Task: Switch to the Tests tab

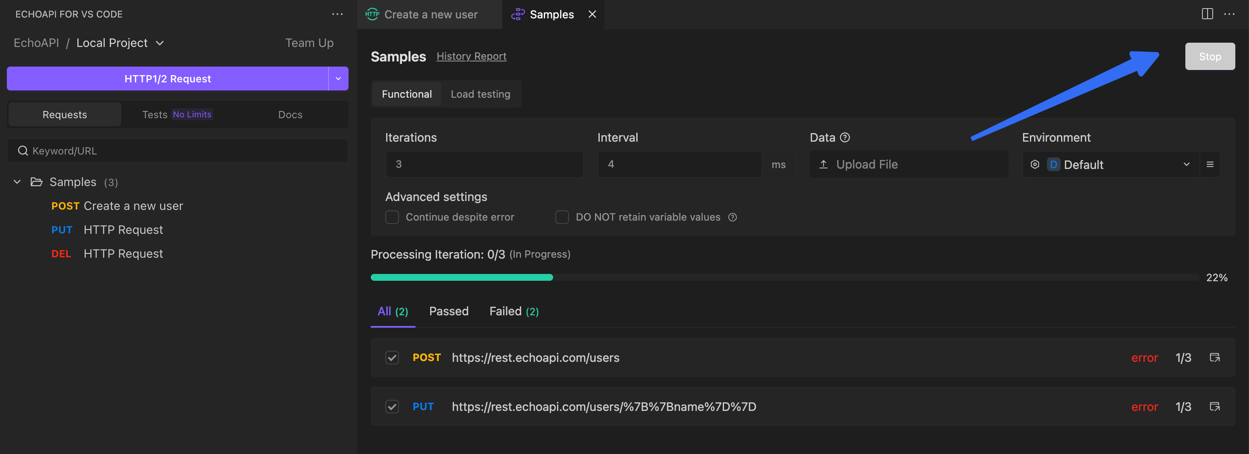Action: coord(177,114)
